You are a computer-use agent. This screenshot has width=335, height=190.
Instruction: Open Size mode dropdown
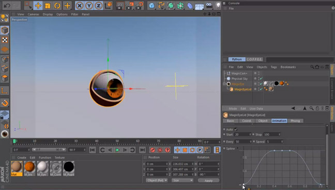(x=182, y=180)
